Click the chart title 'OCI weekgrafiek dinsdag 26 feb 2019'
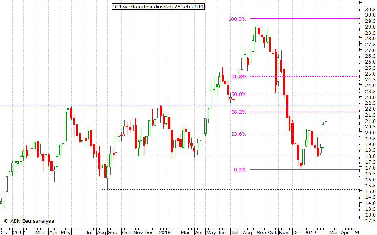The width and height of the screenshot is (377, 235). [158, 7]
